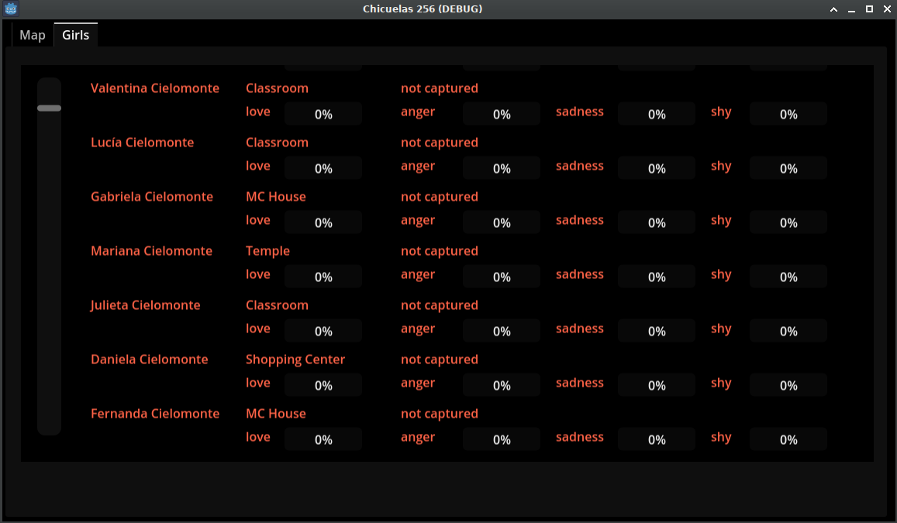Screen dimensions: 897x523
Task: Click Lucía's love progress bar
Action: click(x=323, y=168)
